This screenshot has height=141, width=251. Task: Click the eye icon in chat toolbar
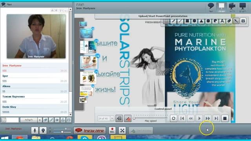(x=57, y=120)
